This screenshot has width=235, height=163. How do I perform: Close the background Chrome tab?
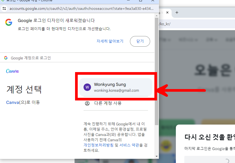[167, 12]
